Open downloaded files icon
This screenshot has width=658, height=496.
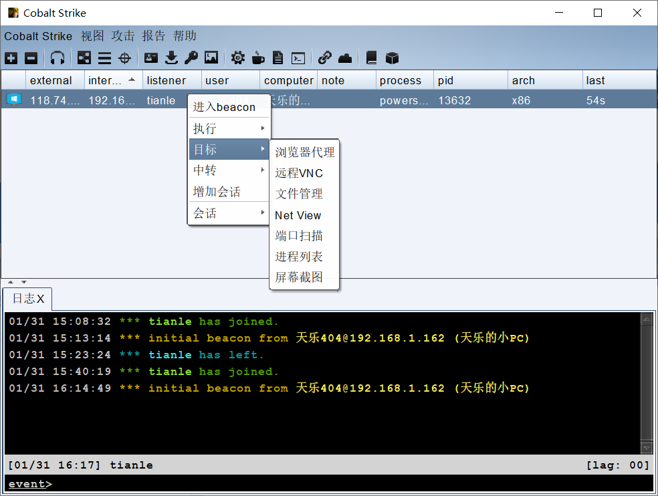pos(171,58)
